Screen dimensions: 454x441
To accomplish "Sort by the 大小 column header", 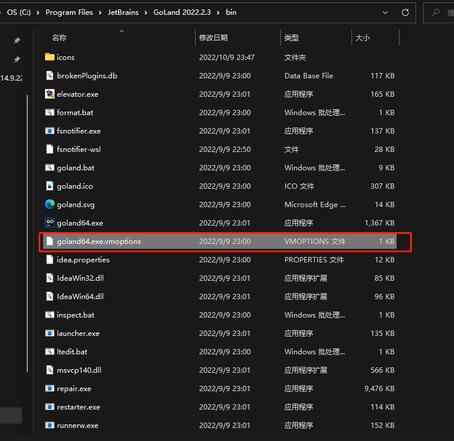I will coord(363,38).
